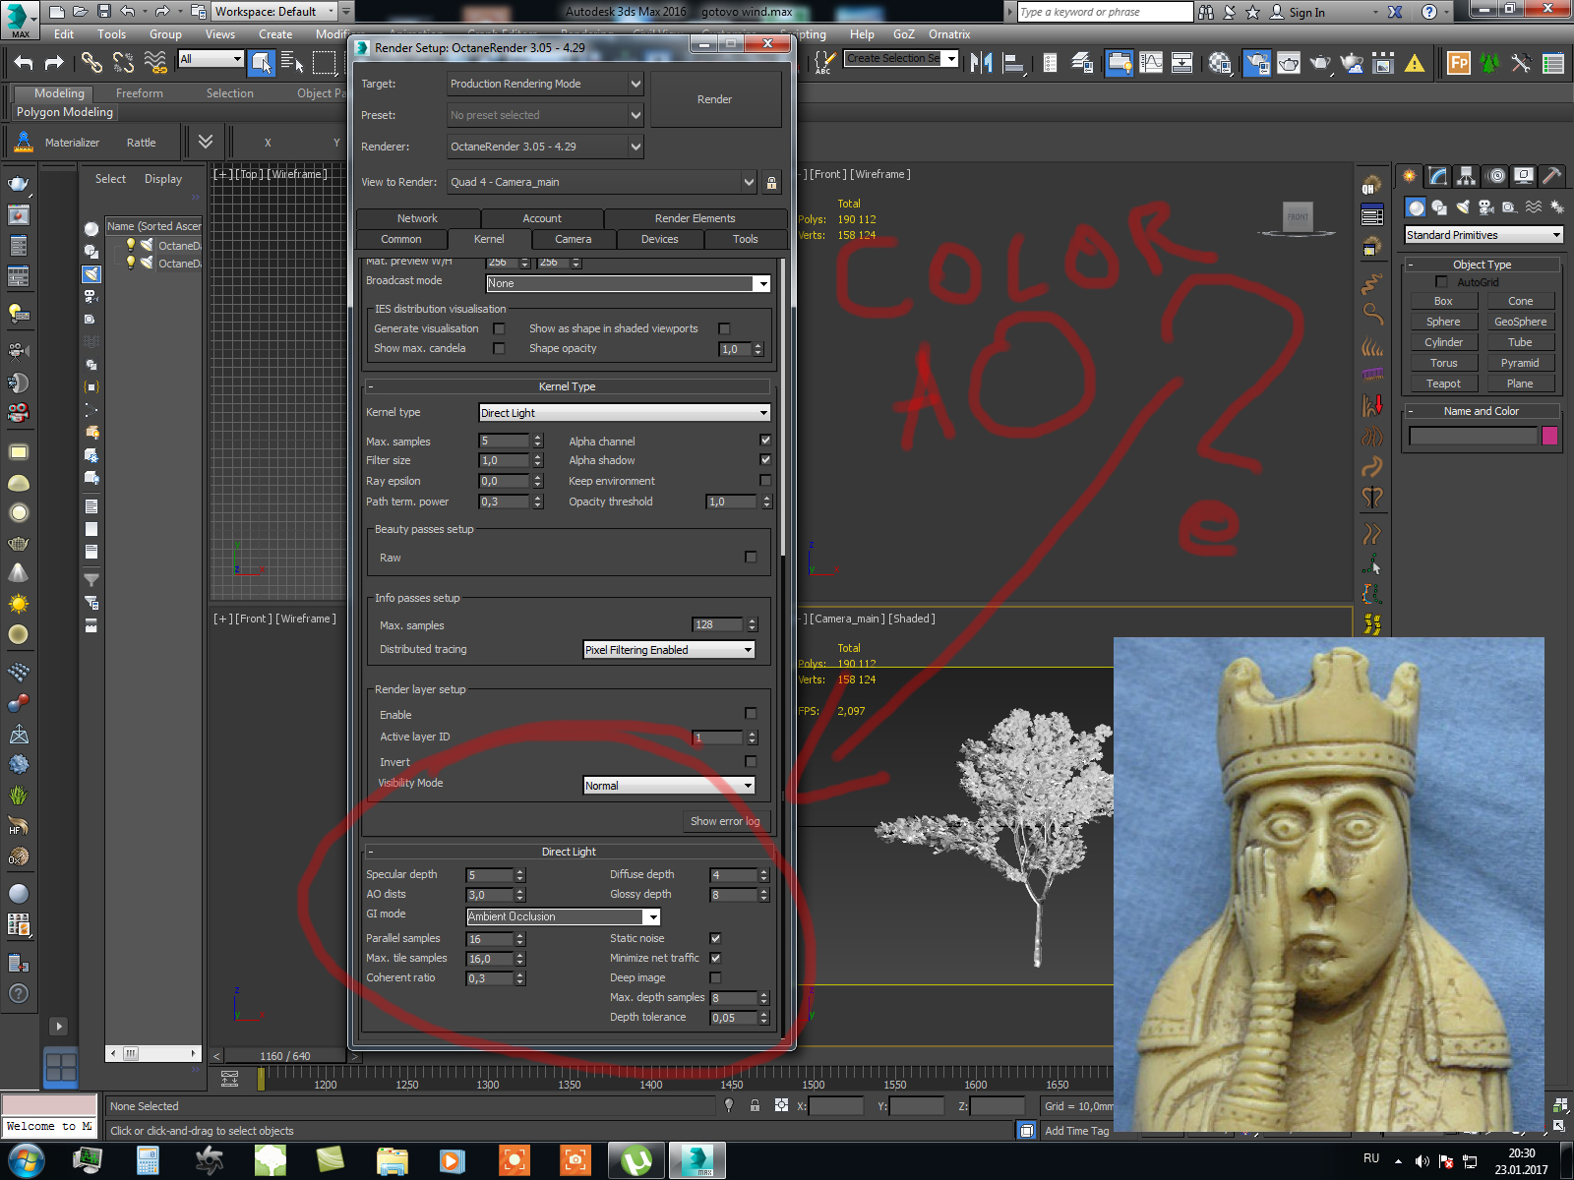Click the green trees toolbar icon

point(1490,63)
